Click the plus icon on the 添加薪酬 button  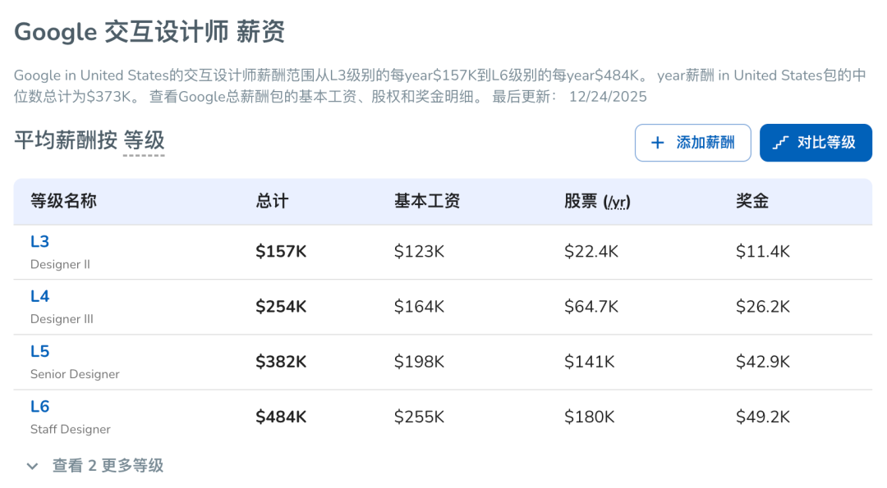pos(657,142)
